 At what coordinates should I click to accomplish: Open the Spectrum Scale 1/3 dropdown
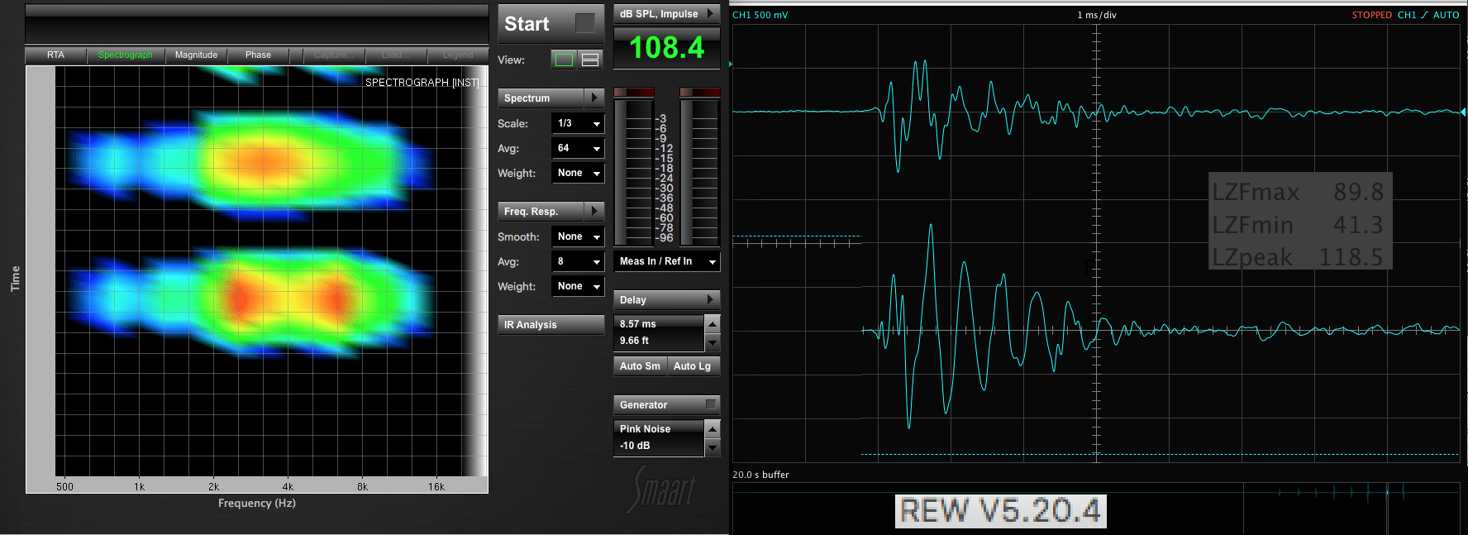[x=578, y=123]
